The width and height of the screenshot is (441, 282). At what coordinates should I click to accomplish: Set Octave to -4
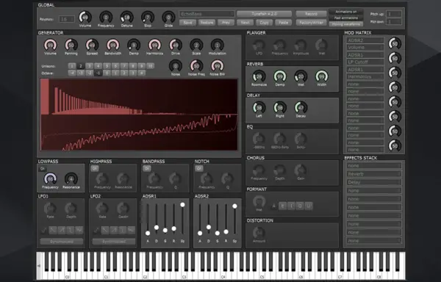click(72, 73)
